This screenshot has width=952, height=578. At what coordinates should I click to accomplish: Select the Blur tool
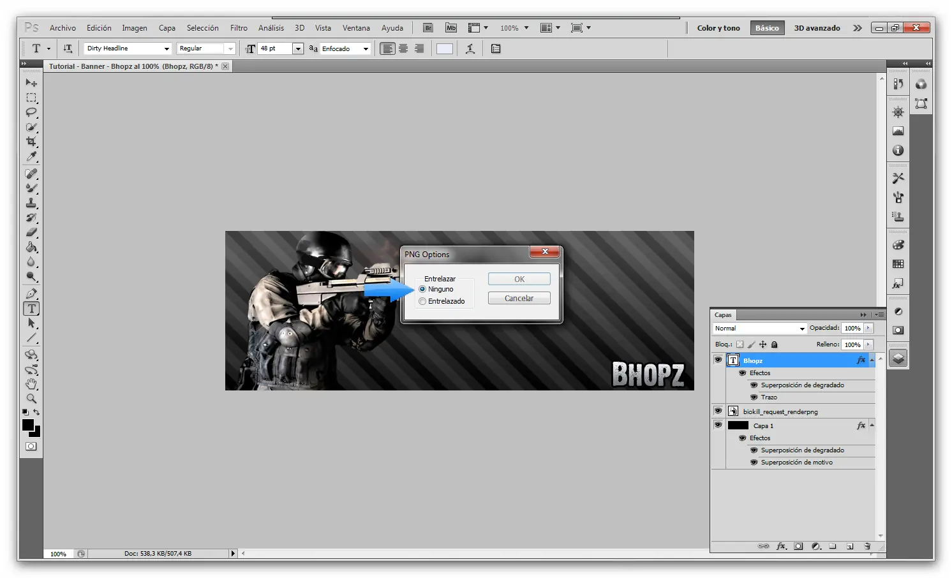pos(31,262)
